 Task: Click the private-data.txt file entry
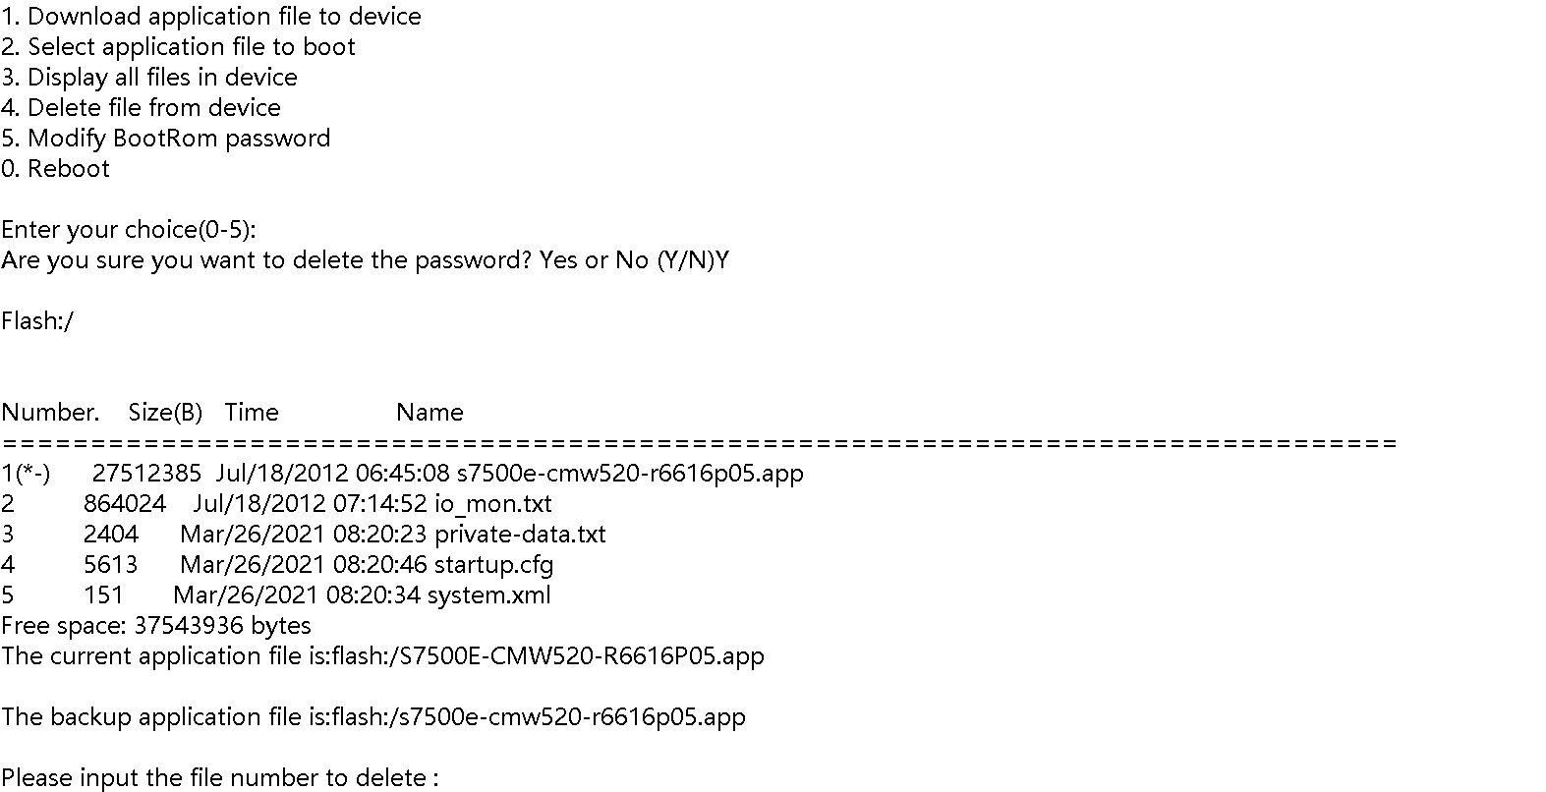pos(520,535)
